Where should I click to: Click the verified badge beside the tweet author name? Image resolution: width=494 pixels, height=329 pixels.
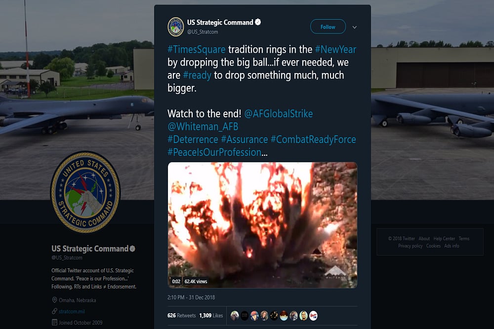pos(258,22)
